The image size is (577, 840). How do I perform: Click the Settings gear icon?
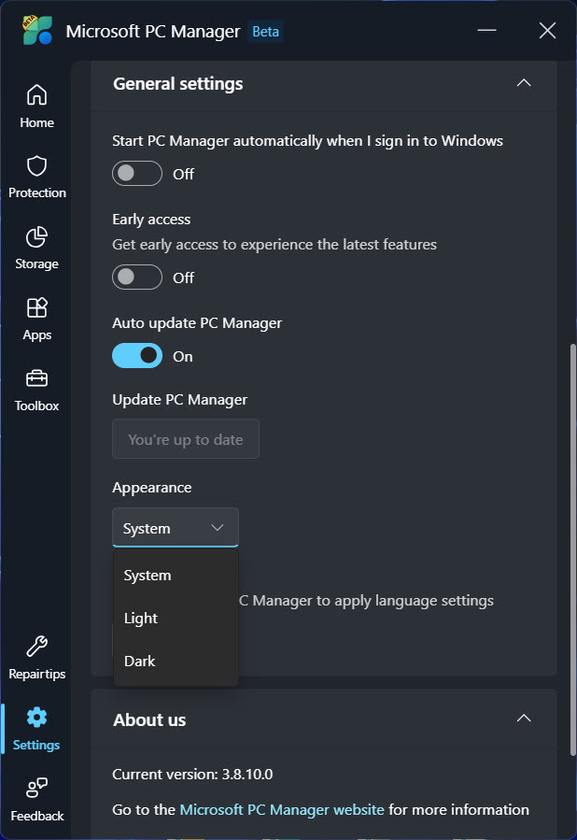point(36,718)
